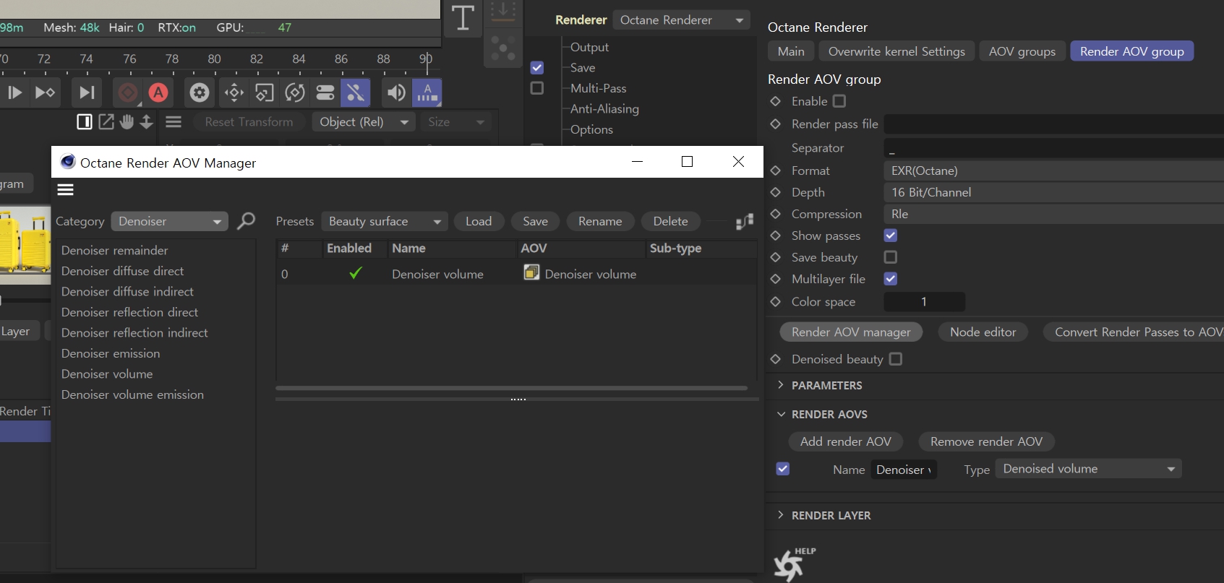
Task: Click the search magnifier in AOV Manager
Action: point(247,220)
